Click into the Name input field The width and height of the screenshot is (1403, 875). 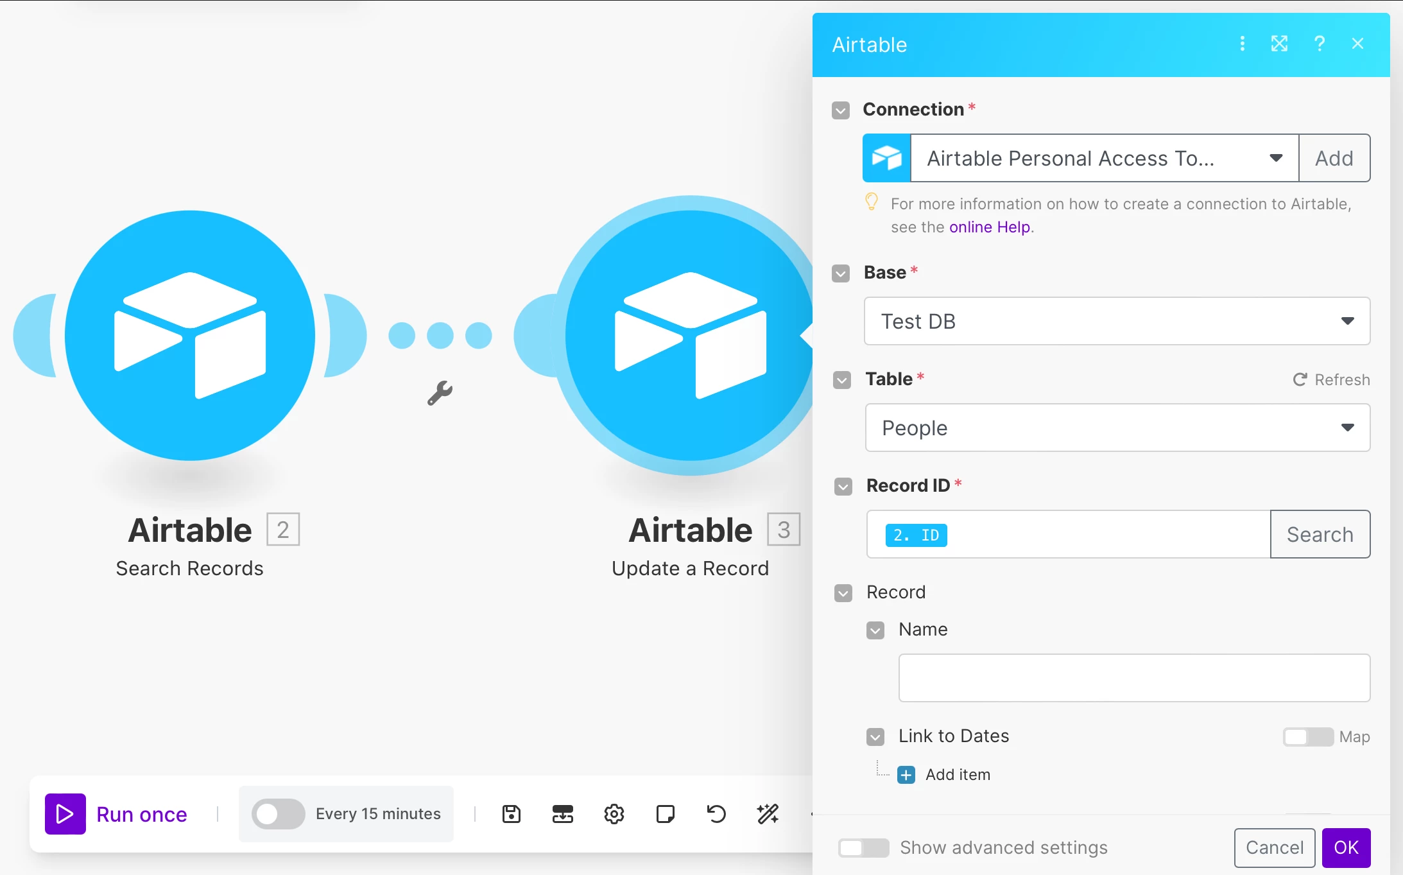1134,678
